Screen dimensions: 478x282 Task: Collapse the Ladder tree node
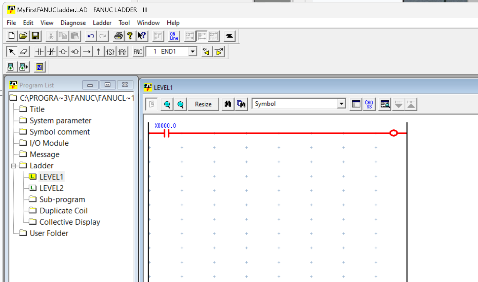pyautogui.click(x=13, y=166)
